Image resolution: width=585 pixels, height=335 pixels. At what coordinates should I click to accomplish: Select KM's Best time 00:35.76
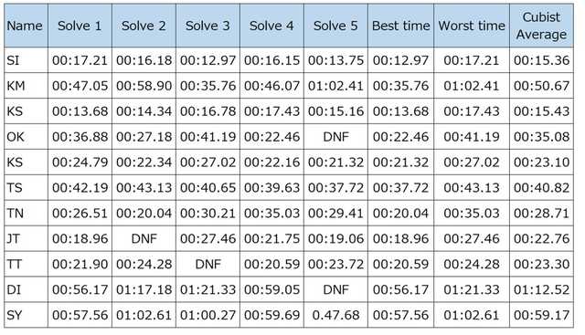[400, 86]
